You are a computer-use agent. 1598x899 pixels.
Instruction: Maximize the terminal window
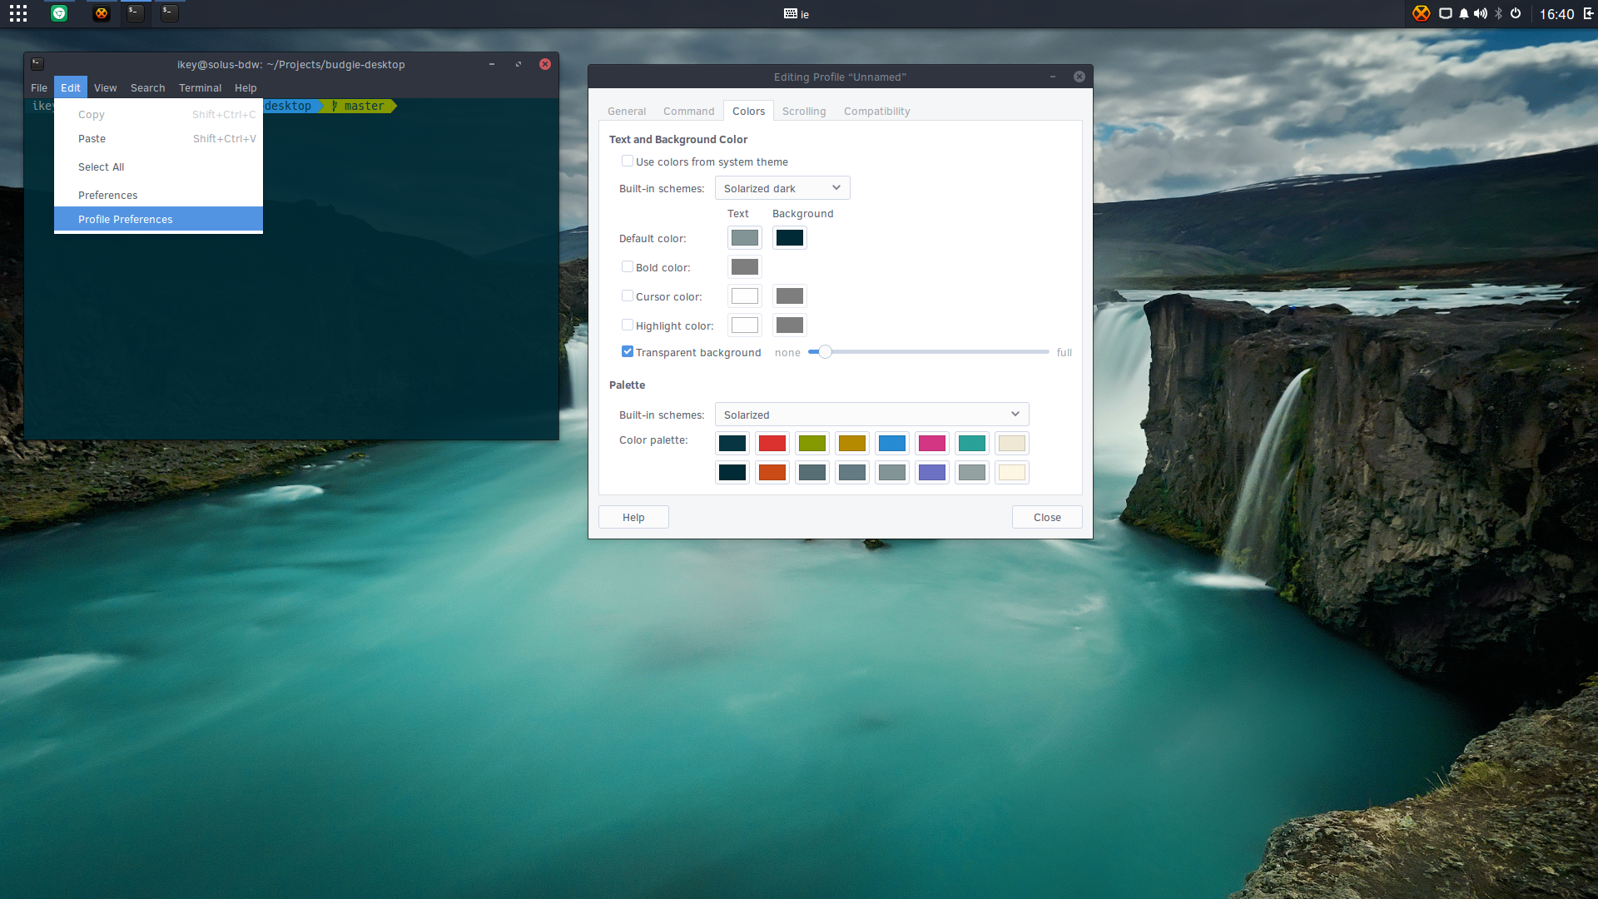pos(519,64)
